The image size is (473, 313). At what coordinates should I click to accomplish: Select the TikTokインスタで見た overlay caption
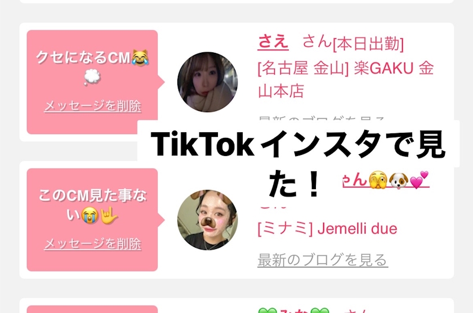click(x=298, y=163)
